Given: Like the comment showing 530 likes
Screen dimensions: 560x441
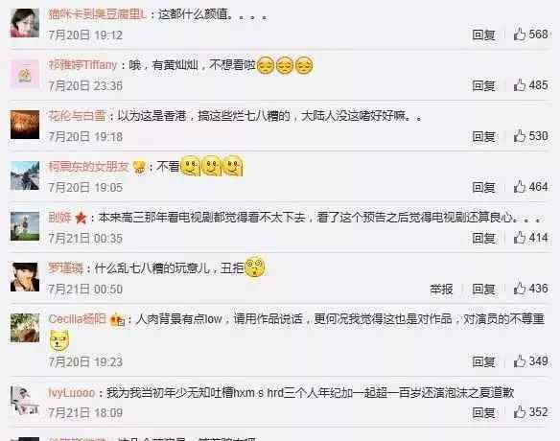Looking at the screenshot, I should coord(520,136).
